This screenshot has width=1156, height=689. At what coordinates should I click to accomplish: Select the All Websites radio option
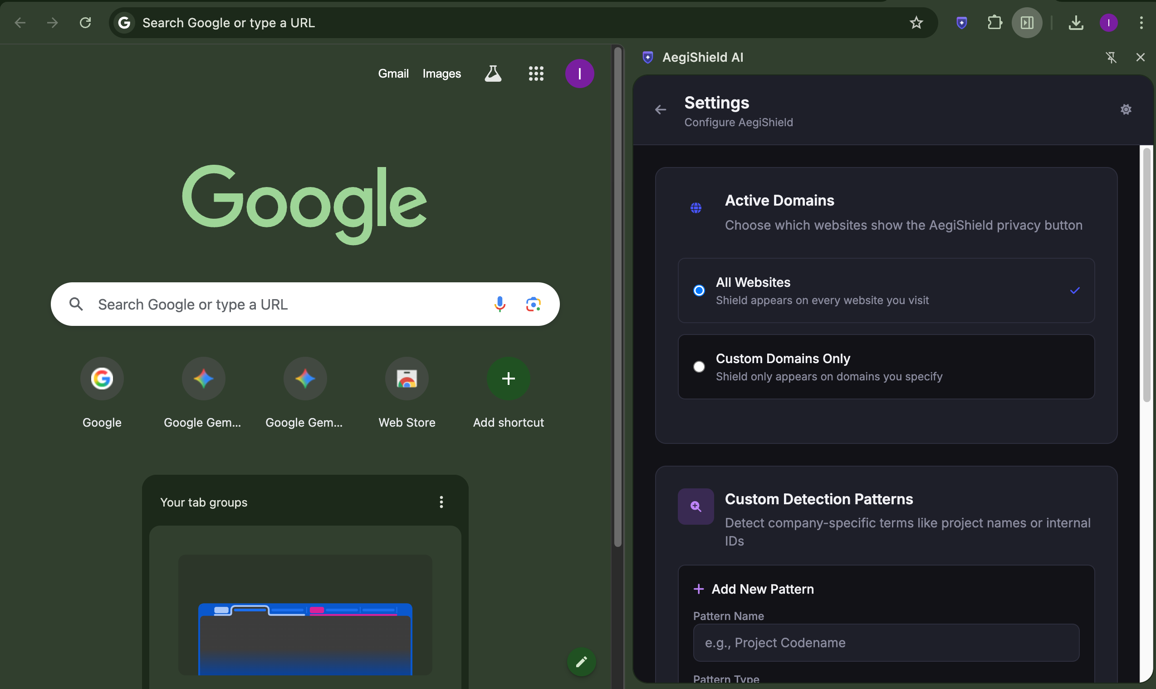coord(698,290)
